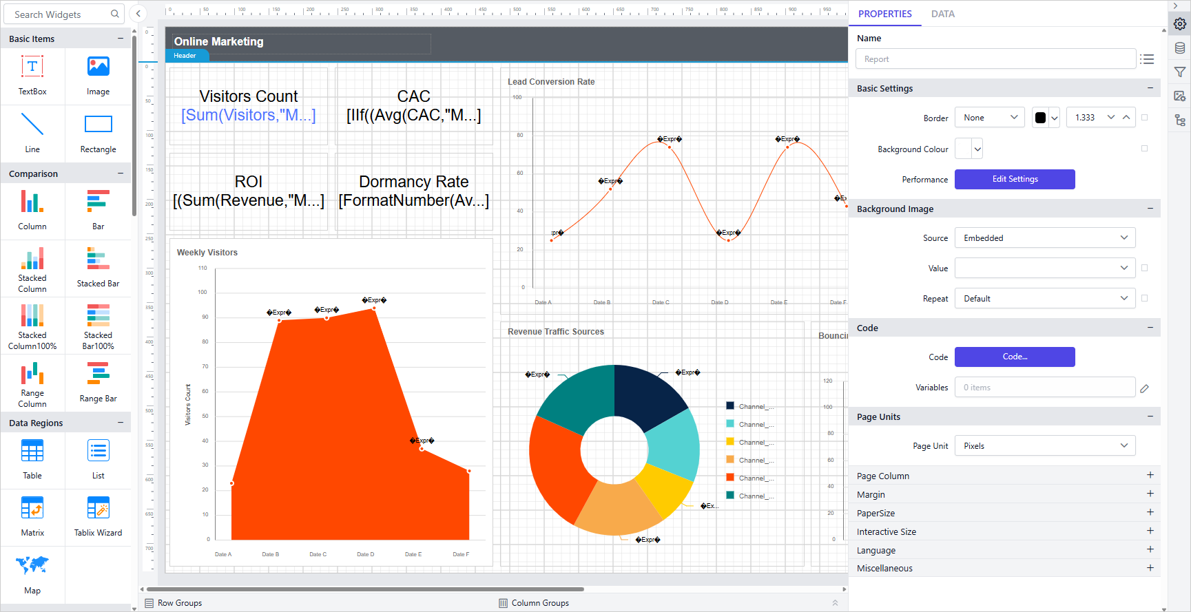Choose the Rectangle widget

click(x=98, y=134)
